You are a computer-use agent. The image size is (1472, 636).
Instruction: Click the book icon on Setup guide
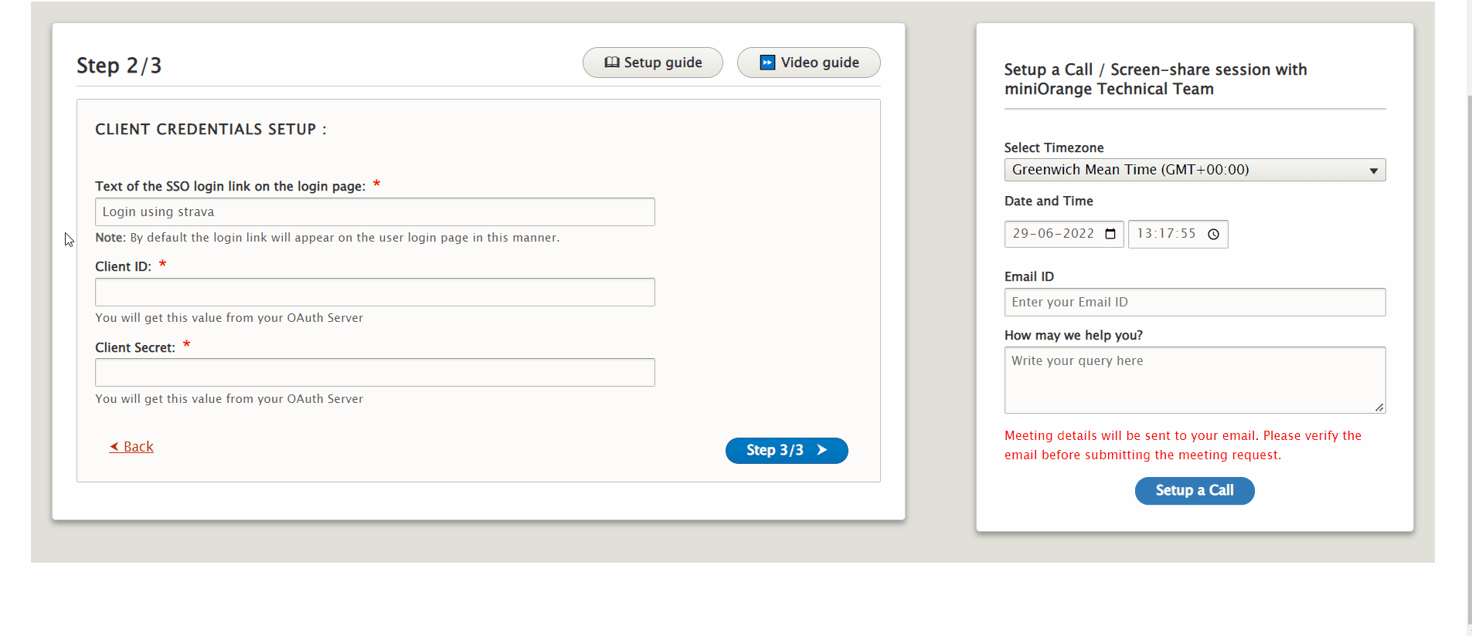612,63
